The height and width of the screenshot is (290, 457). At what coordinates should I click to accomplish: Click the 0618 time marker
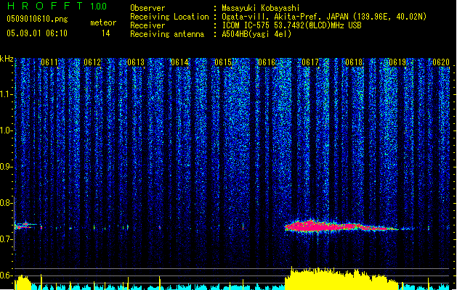pyautogui.click(x=354, y=62)
